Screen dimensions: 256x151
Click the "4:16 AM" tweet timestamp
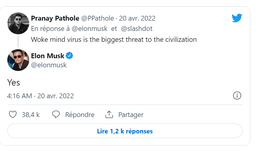(19, 96)
